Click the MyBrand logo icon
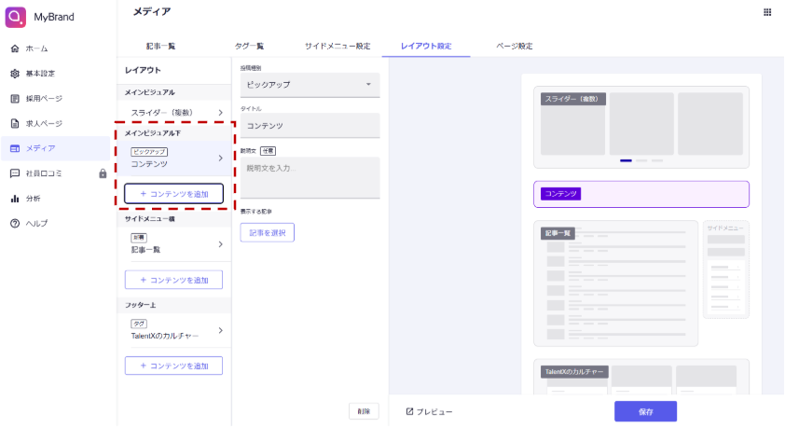 [x=16, y=17]
